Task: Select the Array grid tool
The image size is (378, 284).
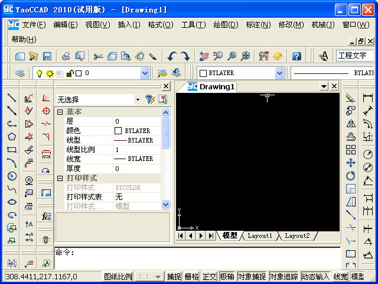Action: (351, 150)
